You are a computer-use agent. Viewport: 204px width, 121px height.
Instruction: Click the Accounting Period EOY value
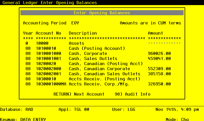pyautogui.click(x=75, y=23)
